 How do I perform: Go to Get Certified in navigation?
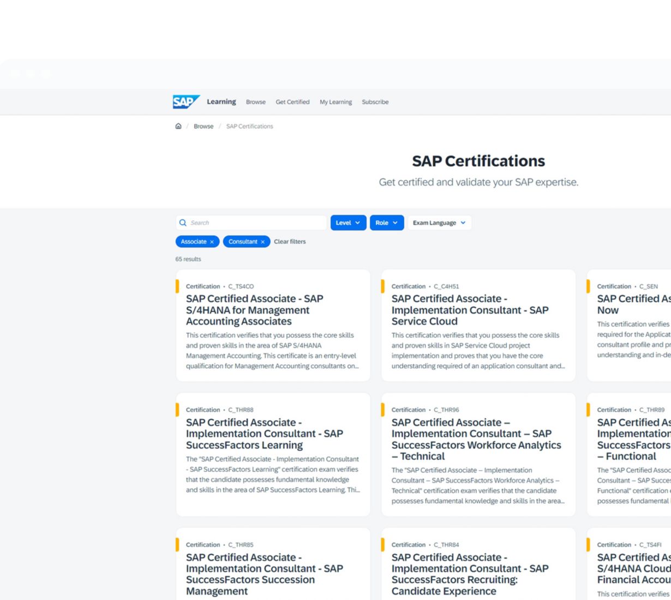tap(292, 102)
